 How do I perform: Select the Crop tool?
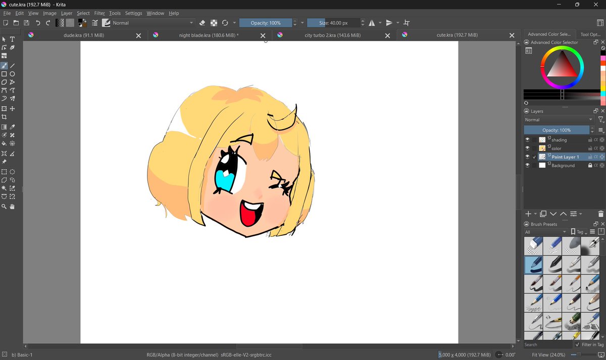[x=4, y=117]
